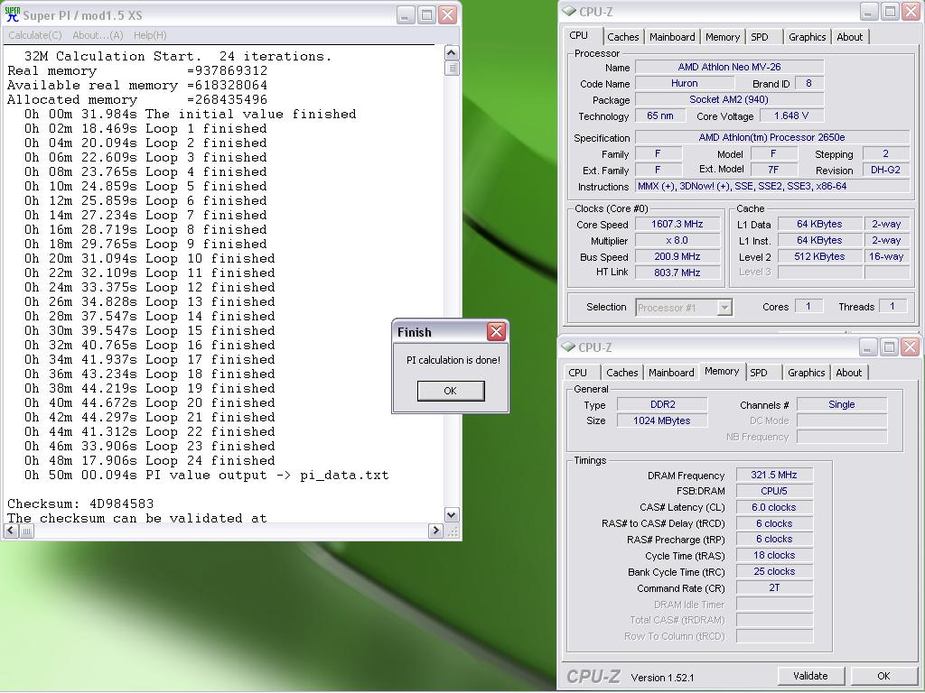Click the Core Voltage value 1.648 V
Viewport: 925px width, 693px height.
pos(791,116)
